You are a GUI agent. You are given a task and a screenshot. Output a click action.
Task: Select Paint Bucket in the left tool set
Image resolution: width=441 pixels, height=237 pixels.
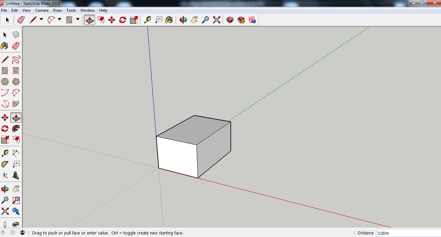[5, 46]
